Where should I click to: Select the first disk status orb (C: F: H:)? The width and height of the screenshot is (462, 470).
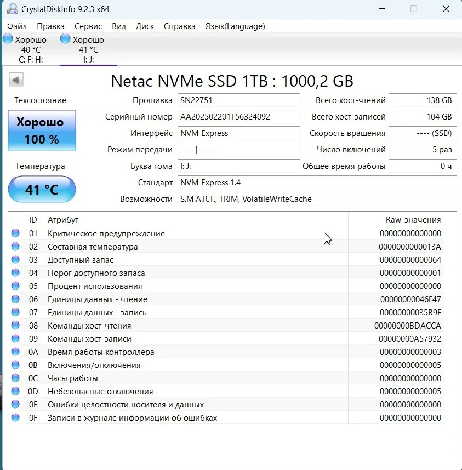point(8,39)
